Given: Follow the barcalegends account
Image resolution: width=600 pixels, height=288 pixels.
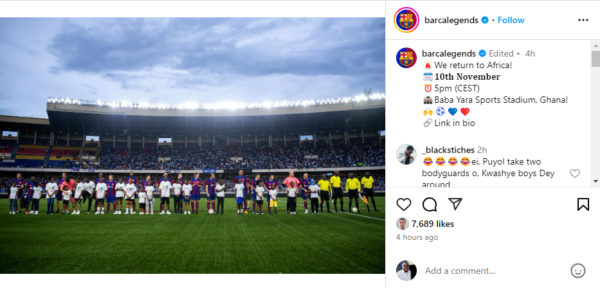Looking at the screenshot, I should pos(511,21).
